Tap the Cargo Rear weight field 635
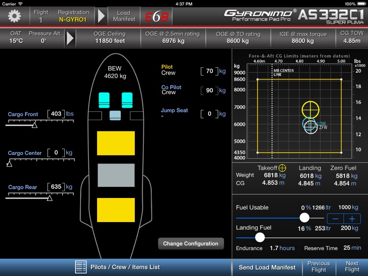 [56, 187]
